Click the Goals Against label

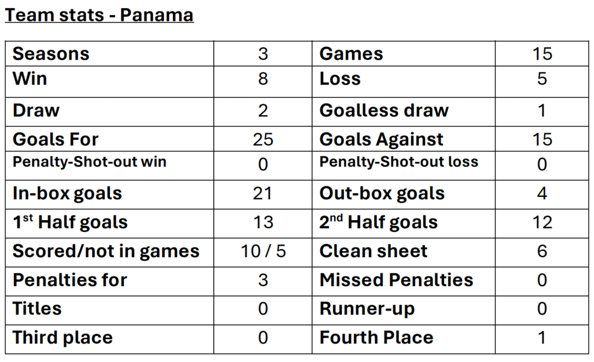click(x=382, y=139)
